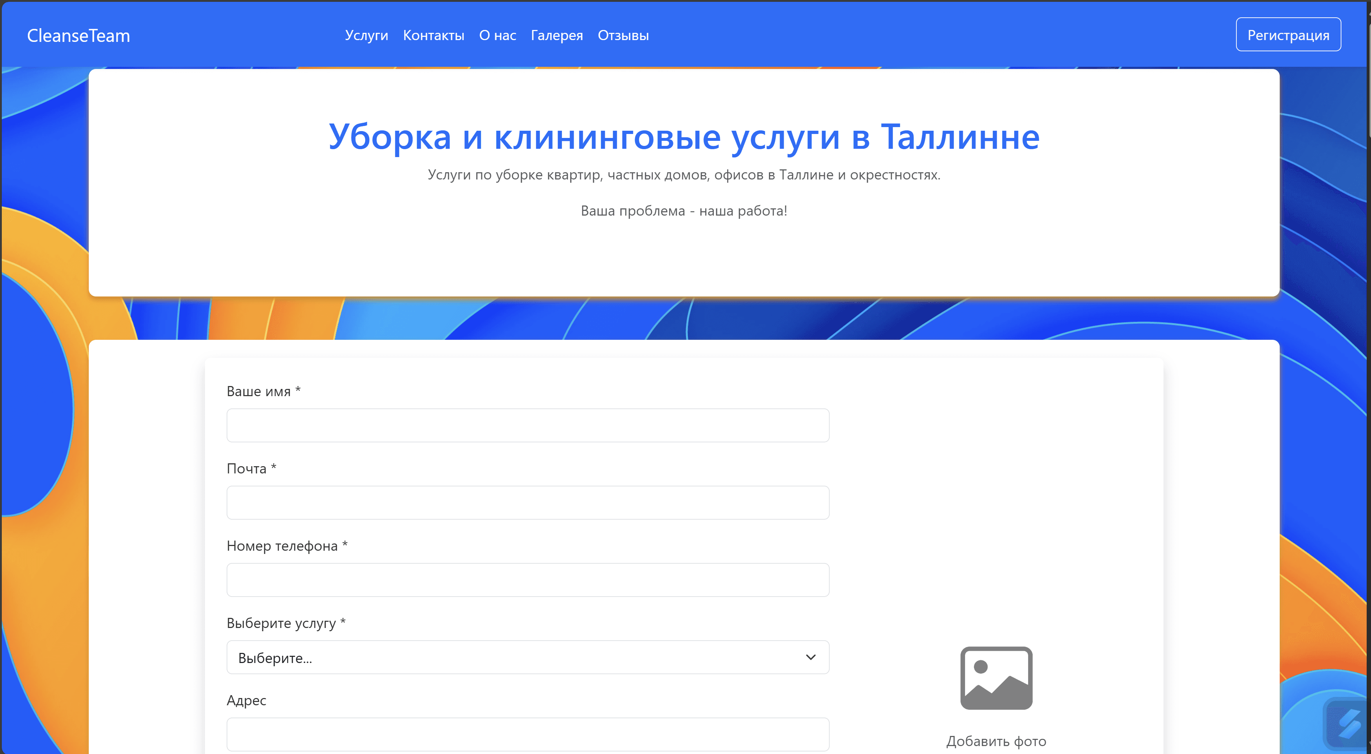Click the "Добавить фото" text label

995,741
